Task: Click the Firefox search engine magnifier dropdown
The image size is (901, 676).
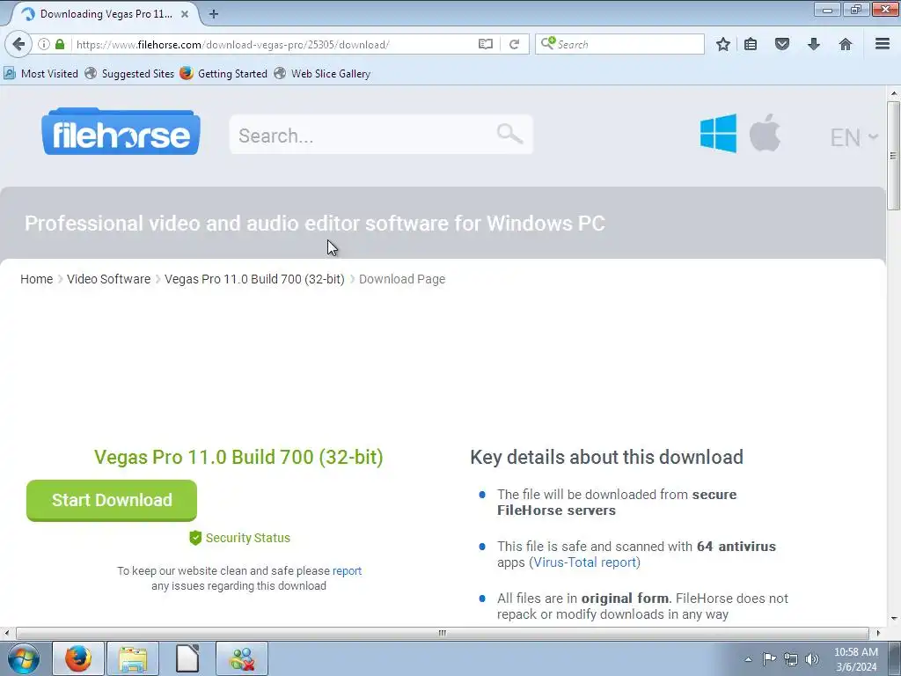Action: pos(548,44)
